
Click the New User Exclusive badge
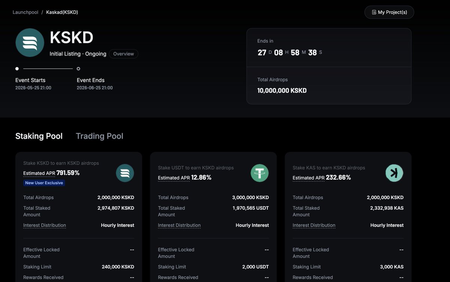point(44,183)
